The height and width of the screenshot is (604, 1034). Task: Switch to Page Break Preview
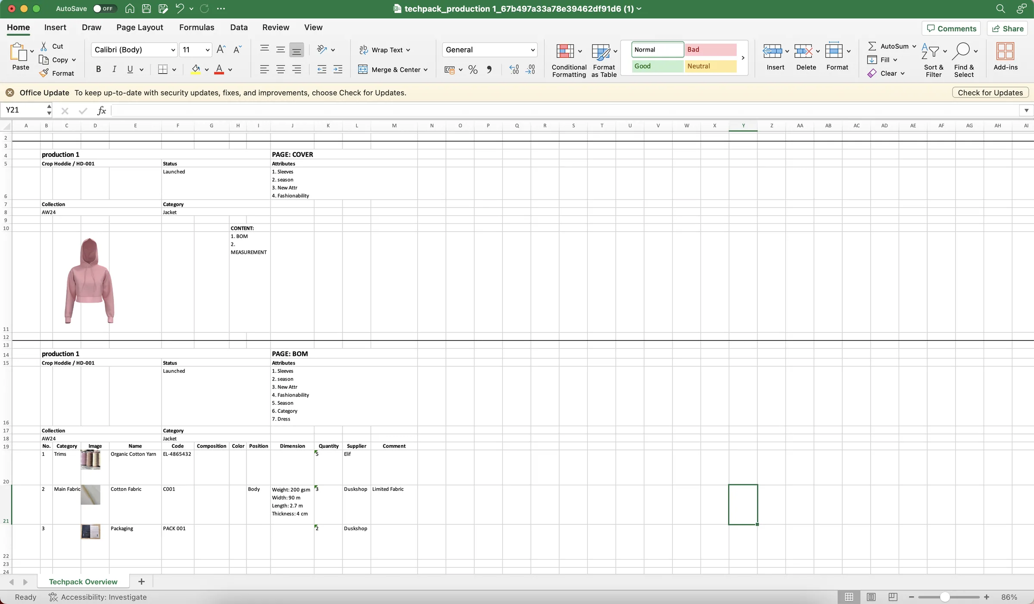(x=893, y=597)
